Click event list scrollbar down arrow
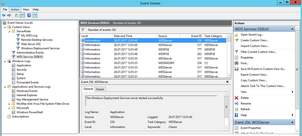Image resolution: width=302 pixels, height=136 pixels. (229, 76)
